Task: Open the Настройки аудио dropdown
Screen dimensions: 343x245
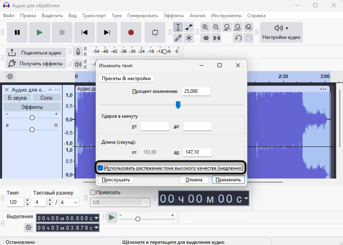Action: [x=281, y=33]
